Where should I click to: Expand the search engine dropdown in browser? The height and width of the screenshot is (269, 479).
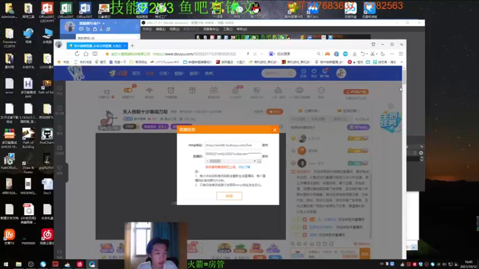(x=275, y=54)
